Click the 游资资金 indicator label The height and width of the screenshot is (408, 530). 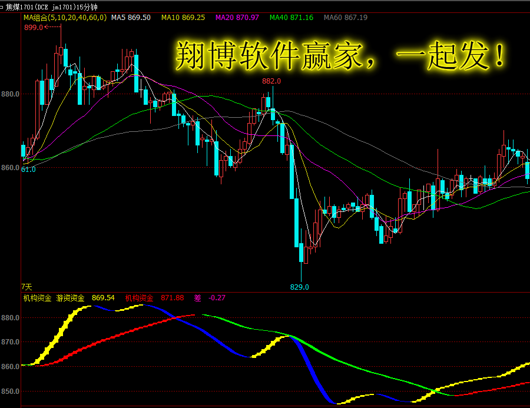(70, 298)
